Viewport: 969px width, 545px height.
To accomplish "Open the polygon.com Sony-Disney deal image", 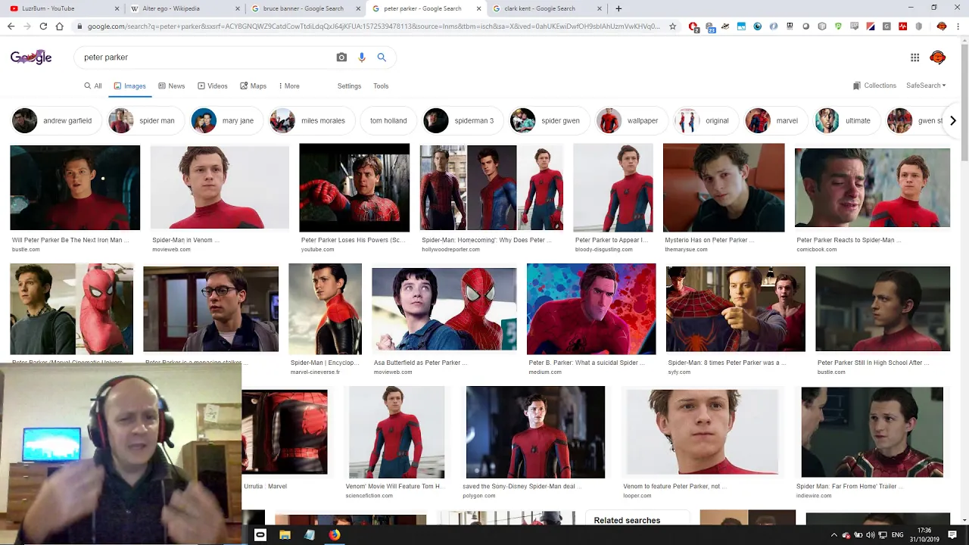I will (535, 432).
